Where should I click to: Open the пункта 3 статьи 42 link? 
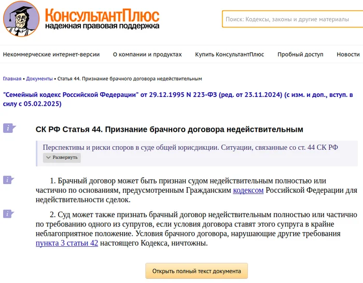(x=66, y=243)
